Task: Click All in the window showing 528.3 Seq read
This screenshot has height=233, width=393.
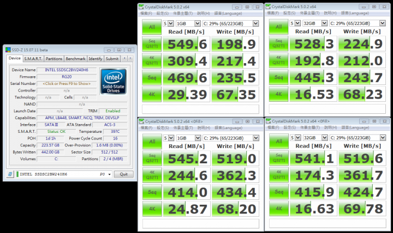Action: 278,27
